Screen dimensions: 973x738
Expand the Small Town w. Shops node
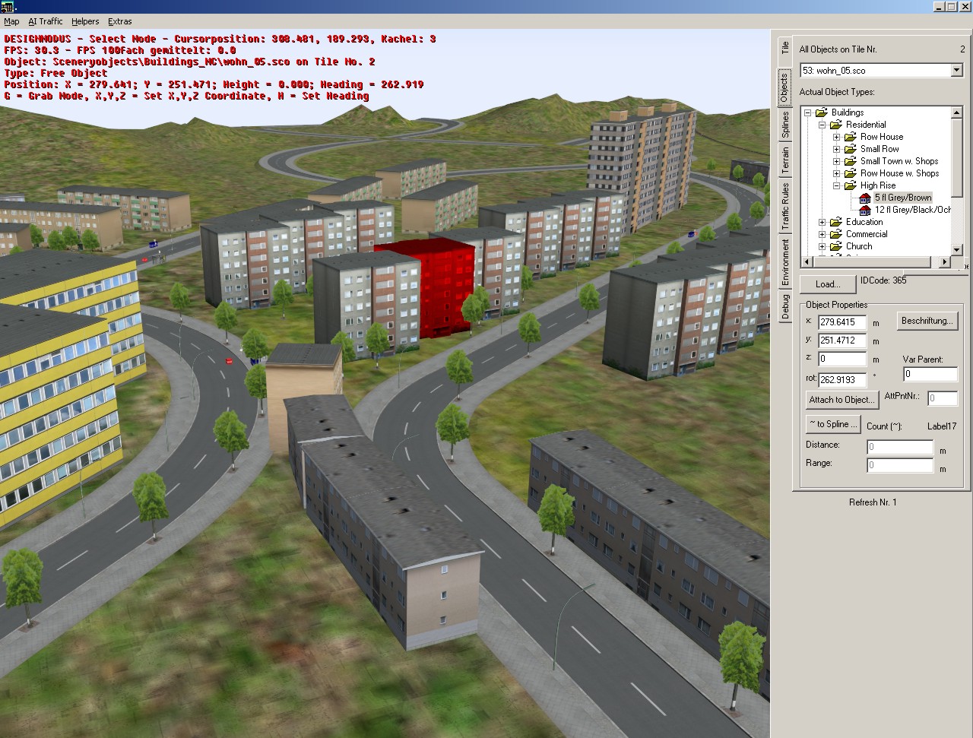836,161
